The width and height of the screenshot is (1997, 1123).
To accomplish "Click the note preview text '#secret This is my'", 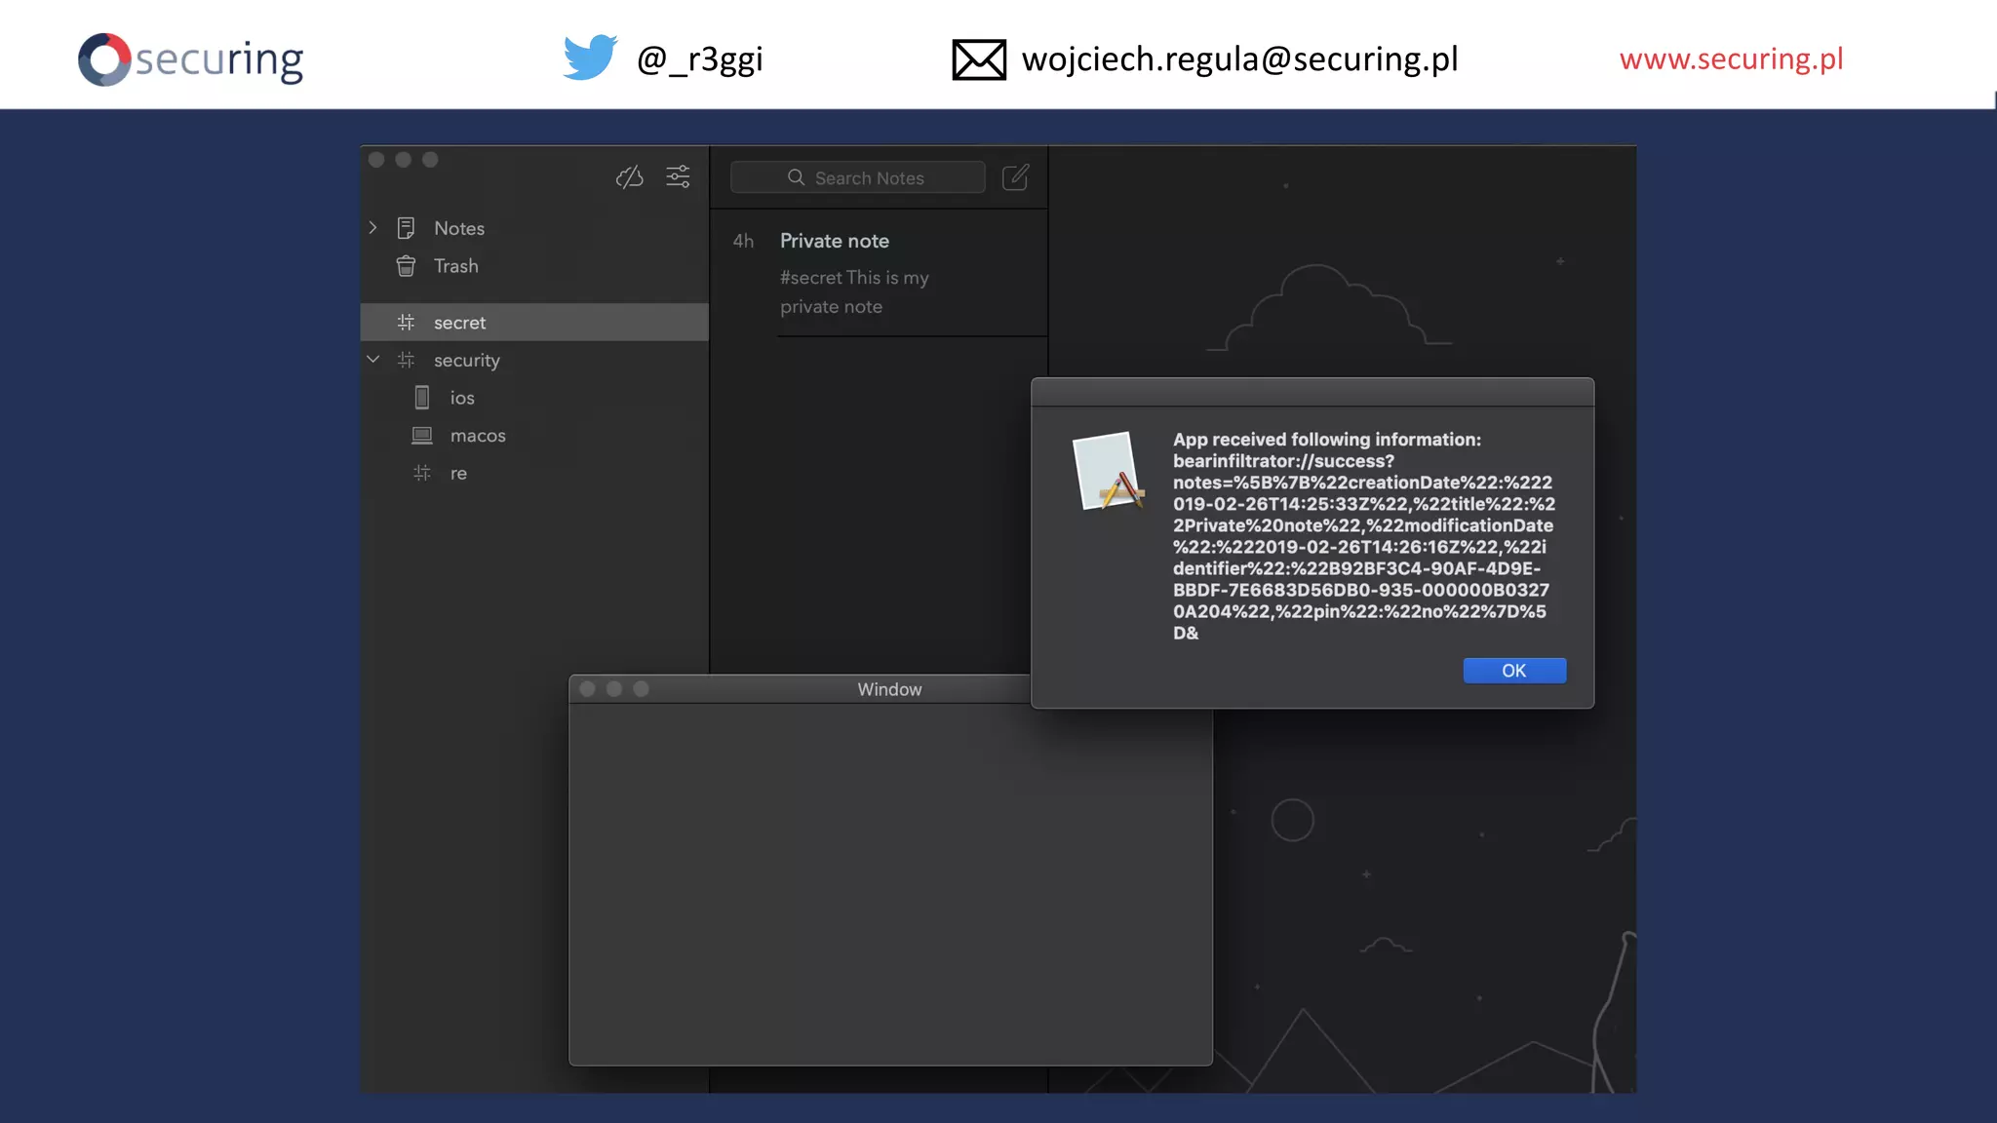I will coord(854,278).
